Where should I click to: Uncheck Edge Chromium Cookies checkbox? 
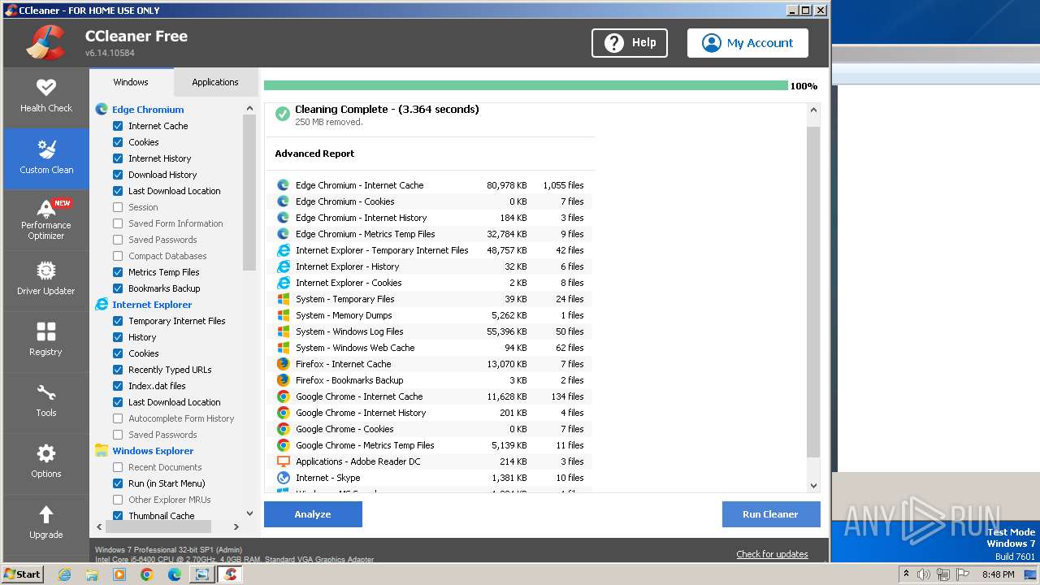coord(118,142)
